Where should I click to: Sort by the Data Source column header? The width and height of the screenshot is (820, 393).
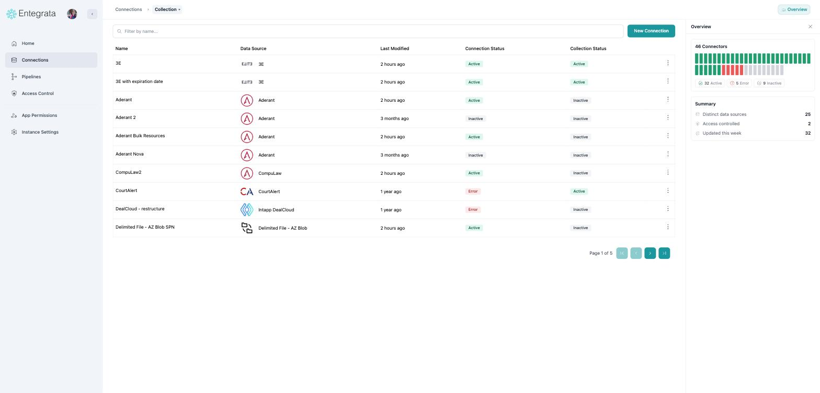click(x=253, y=49)
